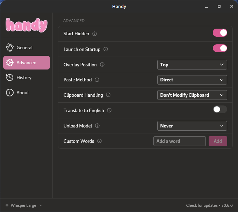This screenshot has height=212, width=238.
Task: Click the pink Handy logo
Action: pyautogui.click(x=27, y=25)
